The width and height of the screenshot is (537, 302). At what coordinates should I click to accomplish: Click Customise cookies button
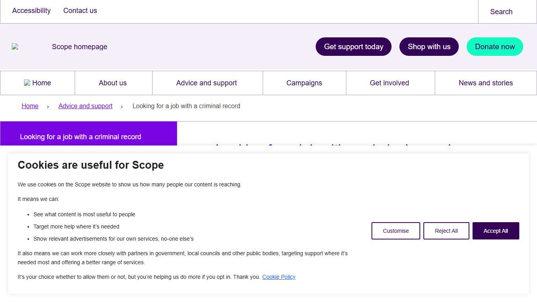[395, 231]
